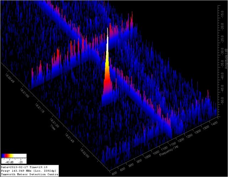Click the 'Time' axis title

click(x=52, y=127)
